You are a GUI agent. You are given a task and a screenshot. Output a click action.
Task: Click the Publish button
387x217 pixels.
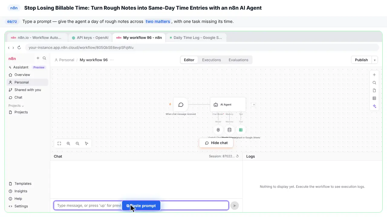pos(361,60)
